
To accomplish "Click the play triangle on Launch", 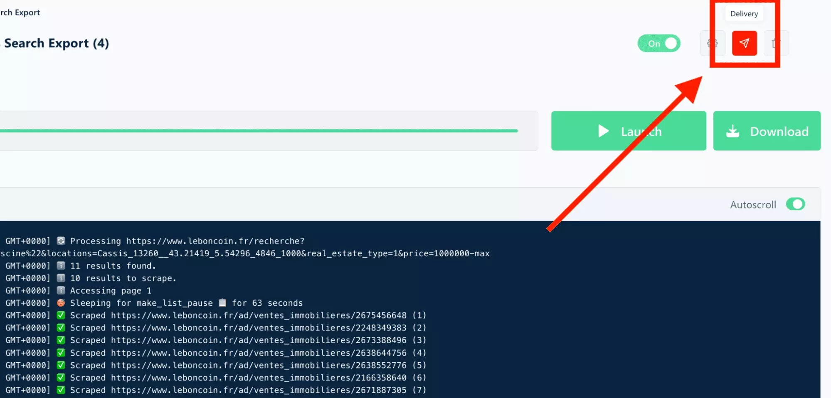I will click(x=603, y=131).
